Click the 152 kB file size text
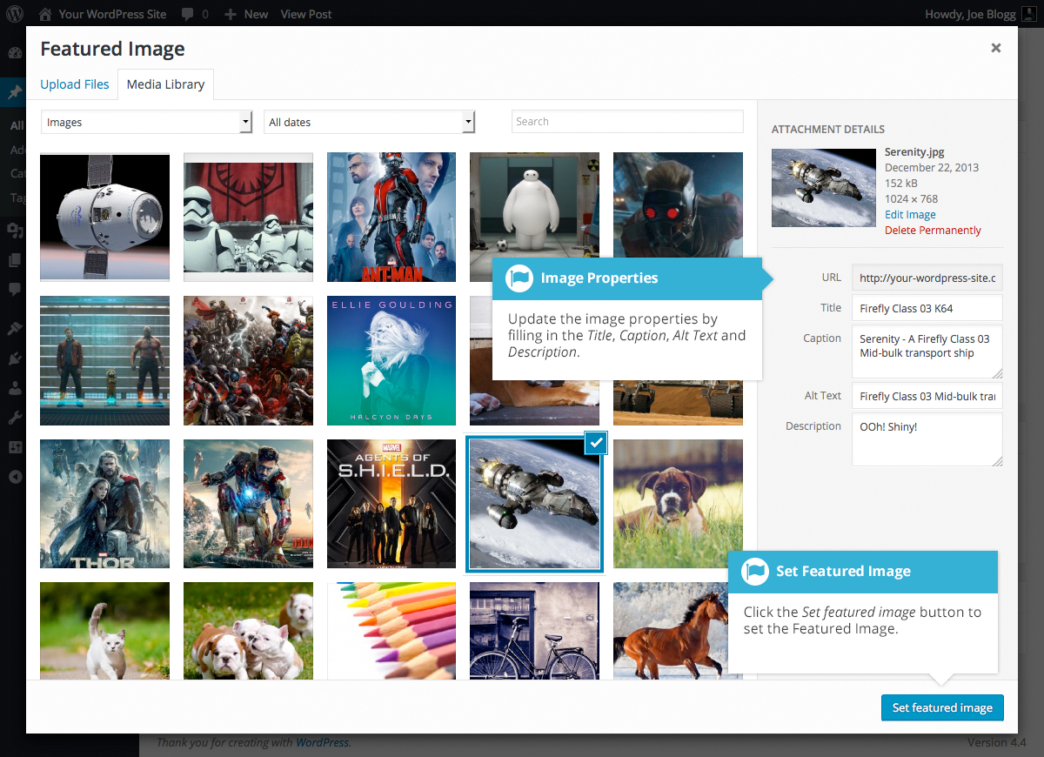 pyautogui.click(x=901, y=183)
